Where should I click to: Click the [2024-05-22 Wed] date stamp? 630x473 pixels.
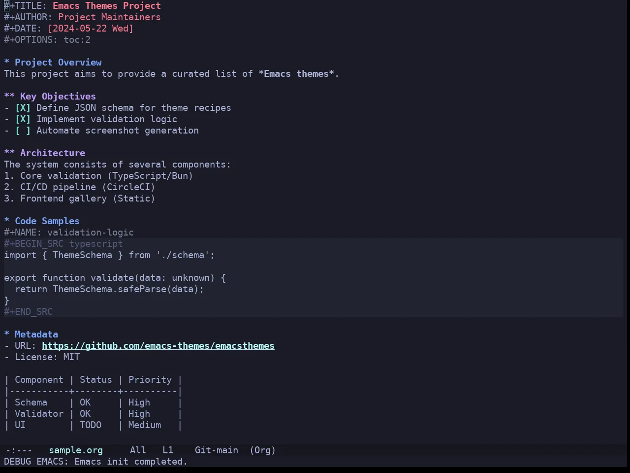(91, 29)
